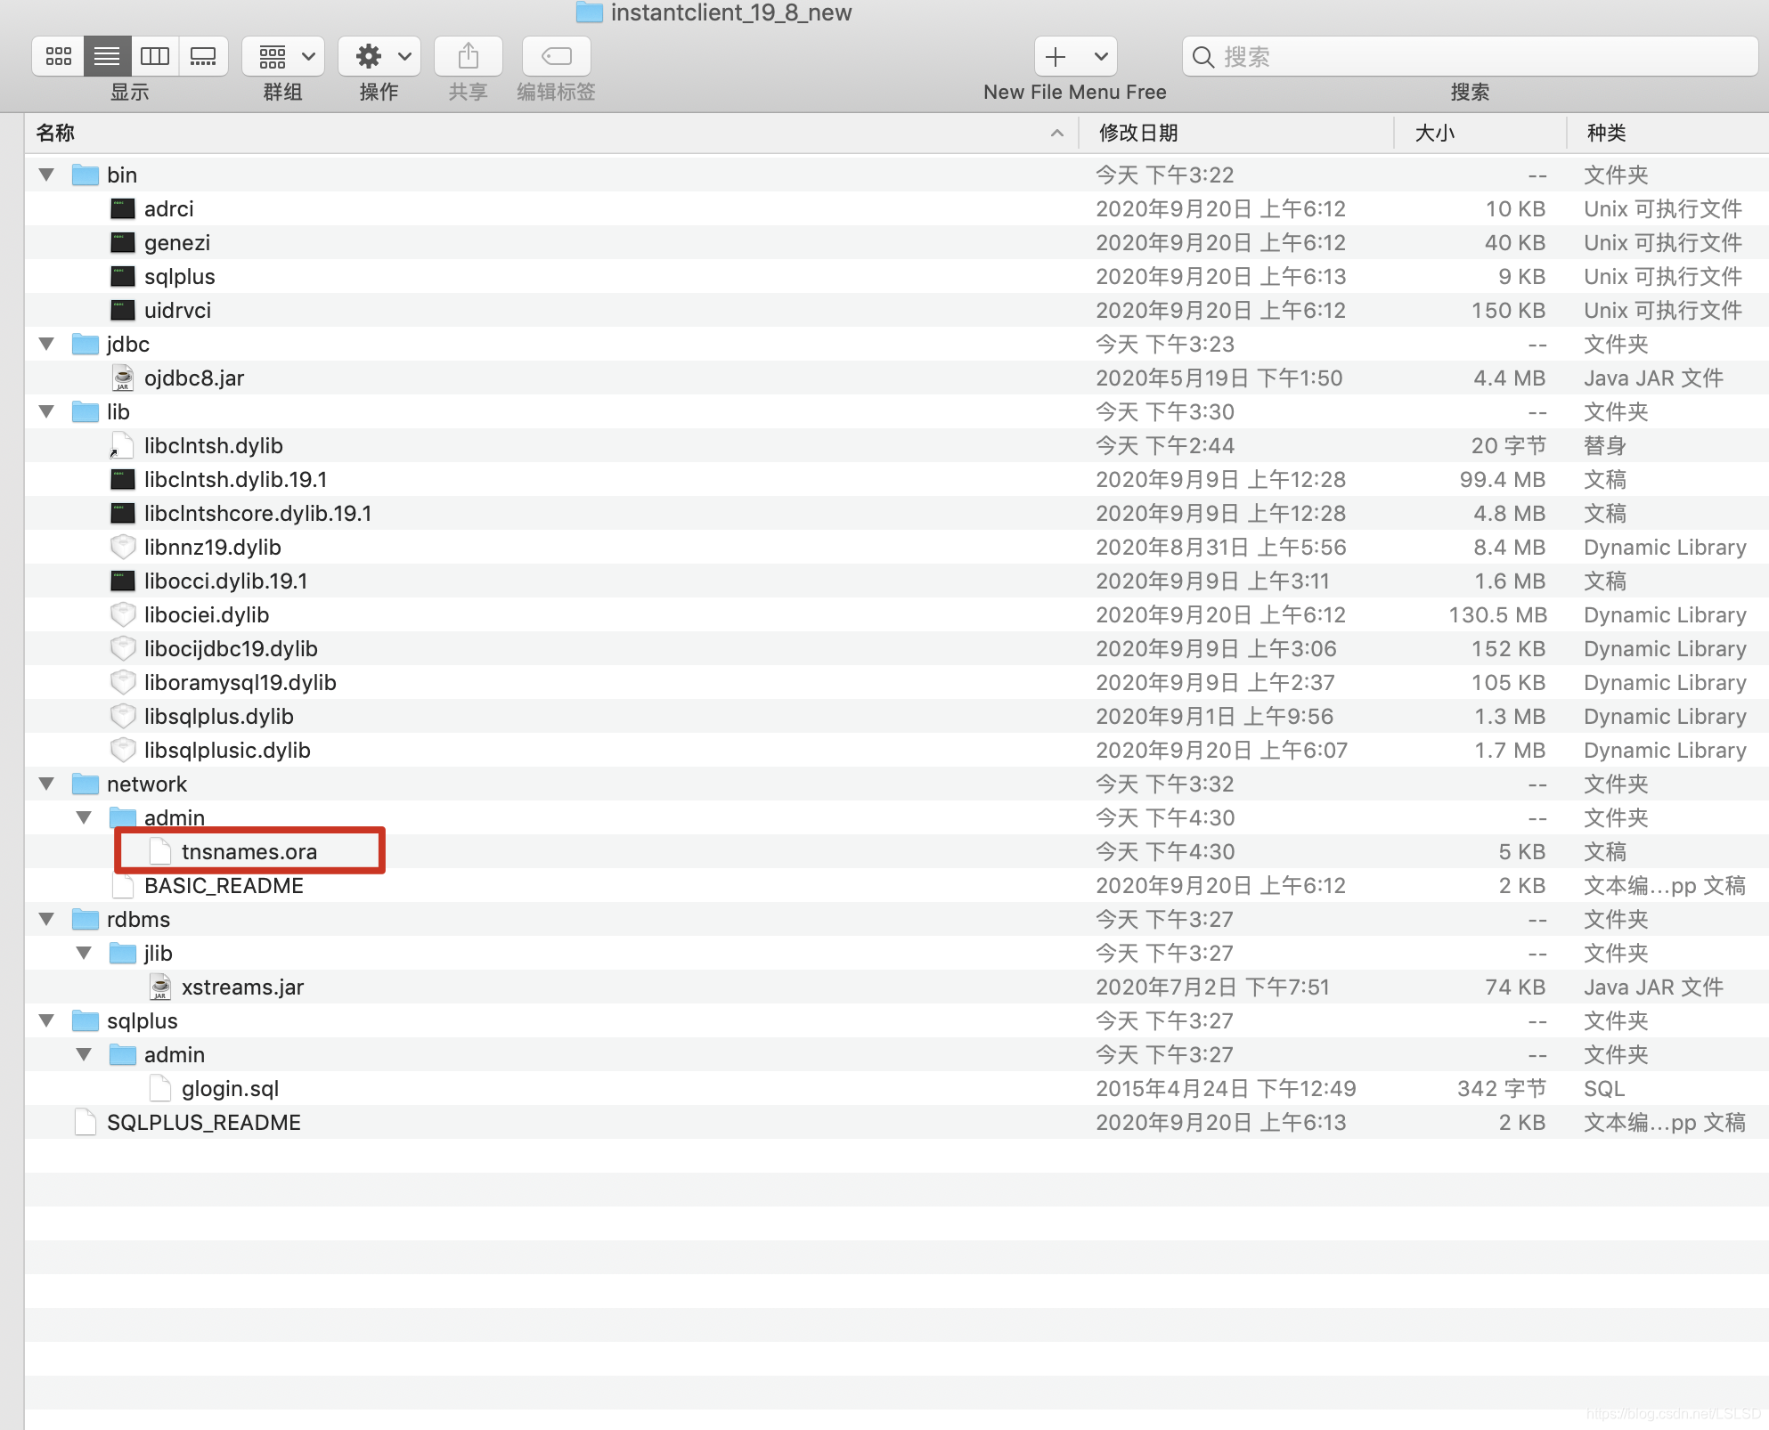This screenshot has height=1430, width=1769.
Task: Select list view mode button
Action: [x=107, y=57]
